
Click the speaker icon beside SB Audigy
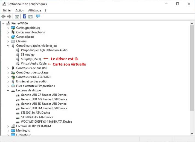click(18, 55)
